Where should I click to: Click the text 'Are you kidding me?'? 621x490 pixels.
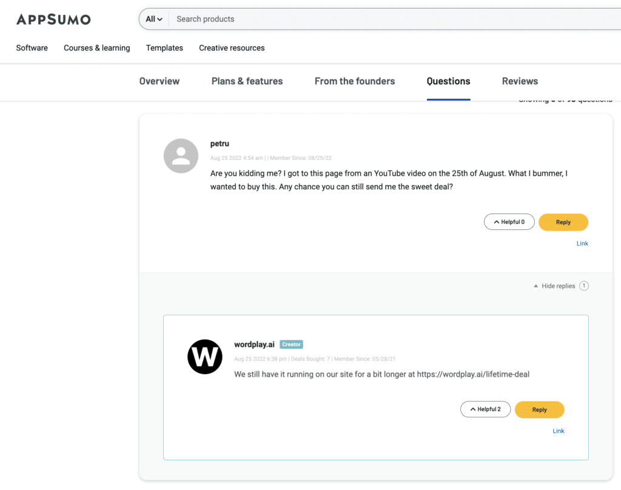pyautogui.click(x=246, y=173)
